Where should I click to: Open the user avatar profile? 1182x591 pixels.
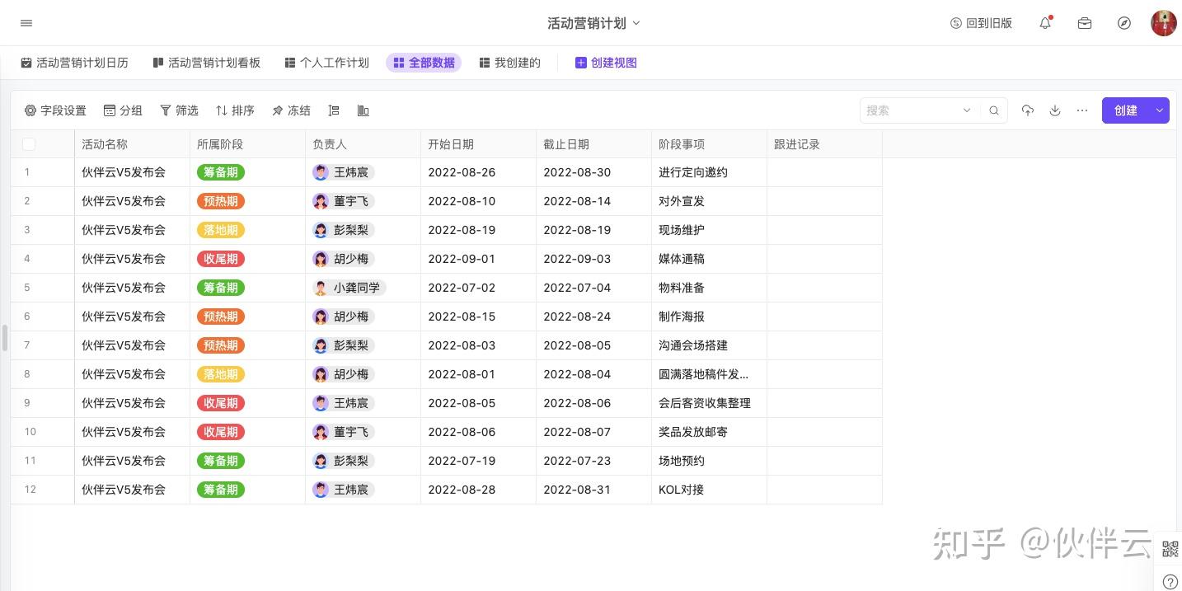1164,23
